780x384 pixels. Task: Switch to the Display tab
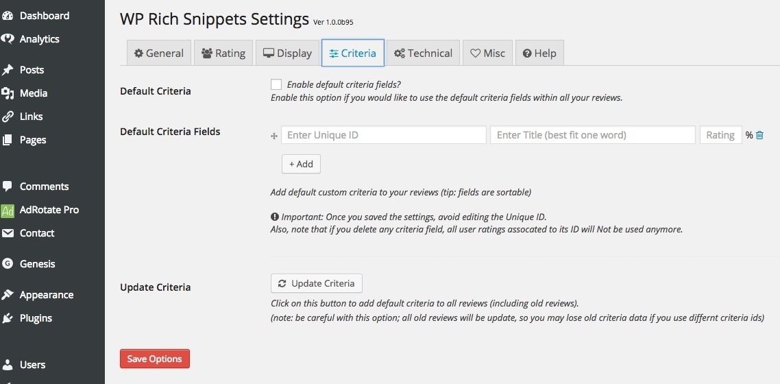(x=287, y=53)
